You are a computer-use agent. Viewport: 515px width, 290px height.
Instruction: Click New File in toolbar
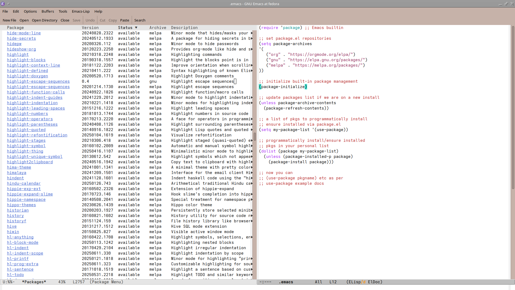tap(9, 20)
